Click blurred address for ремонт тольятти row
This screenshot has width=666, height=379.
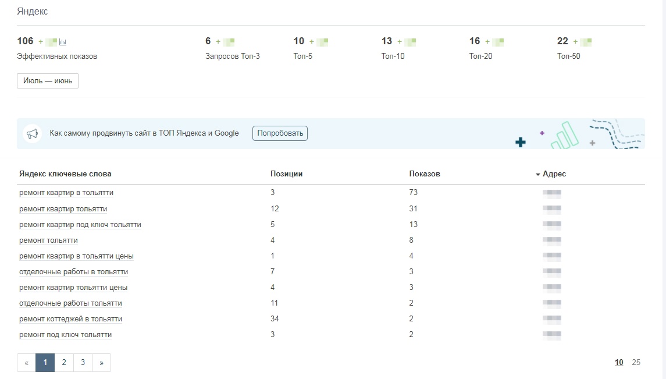point(551,240)
